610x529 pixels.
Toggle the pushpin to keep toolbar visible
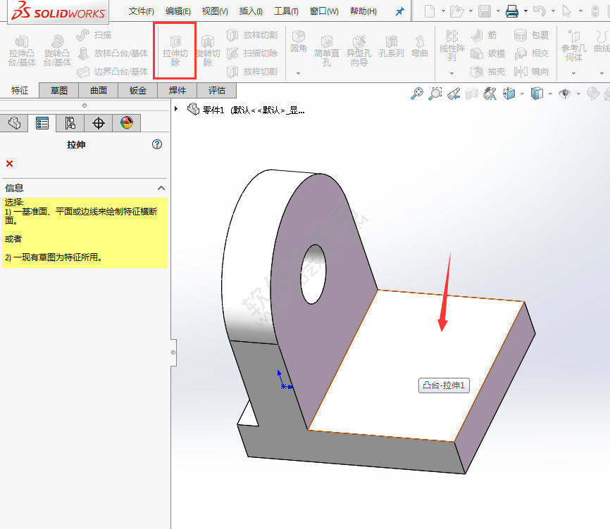click(x=399, y=11)
